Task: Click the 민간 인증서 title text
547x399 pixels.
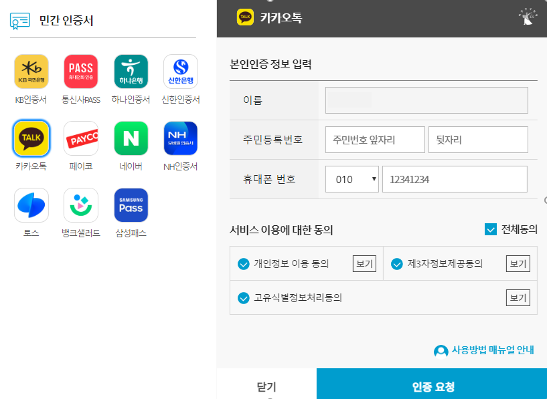Action: (x=66, y=21)
